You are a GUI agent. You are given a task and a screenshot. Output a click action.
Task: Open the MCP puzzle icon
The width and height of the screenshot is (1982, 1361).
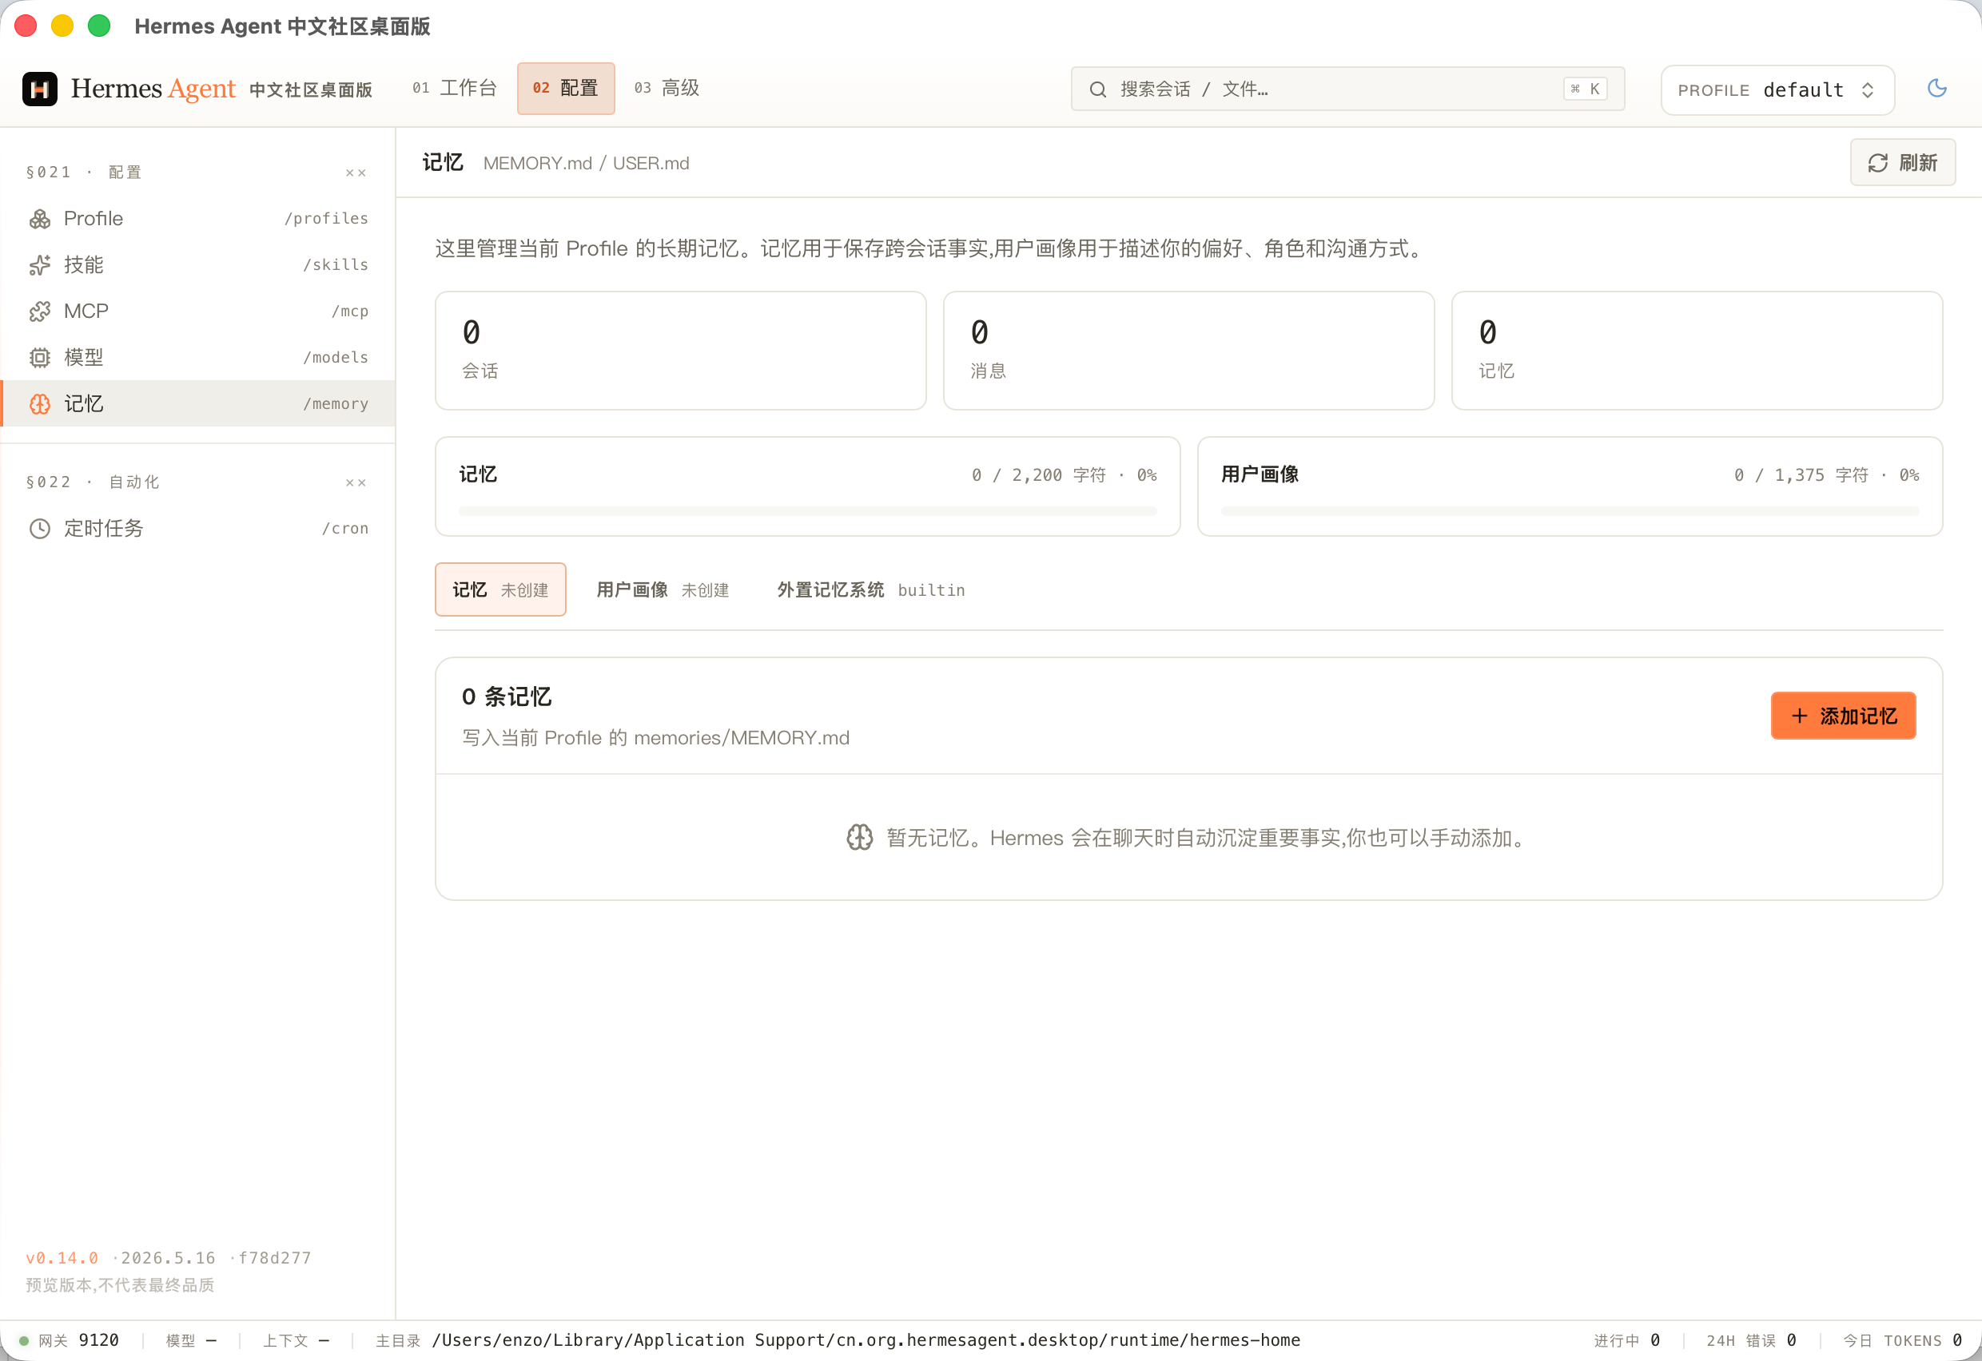[x=40, y=311]
